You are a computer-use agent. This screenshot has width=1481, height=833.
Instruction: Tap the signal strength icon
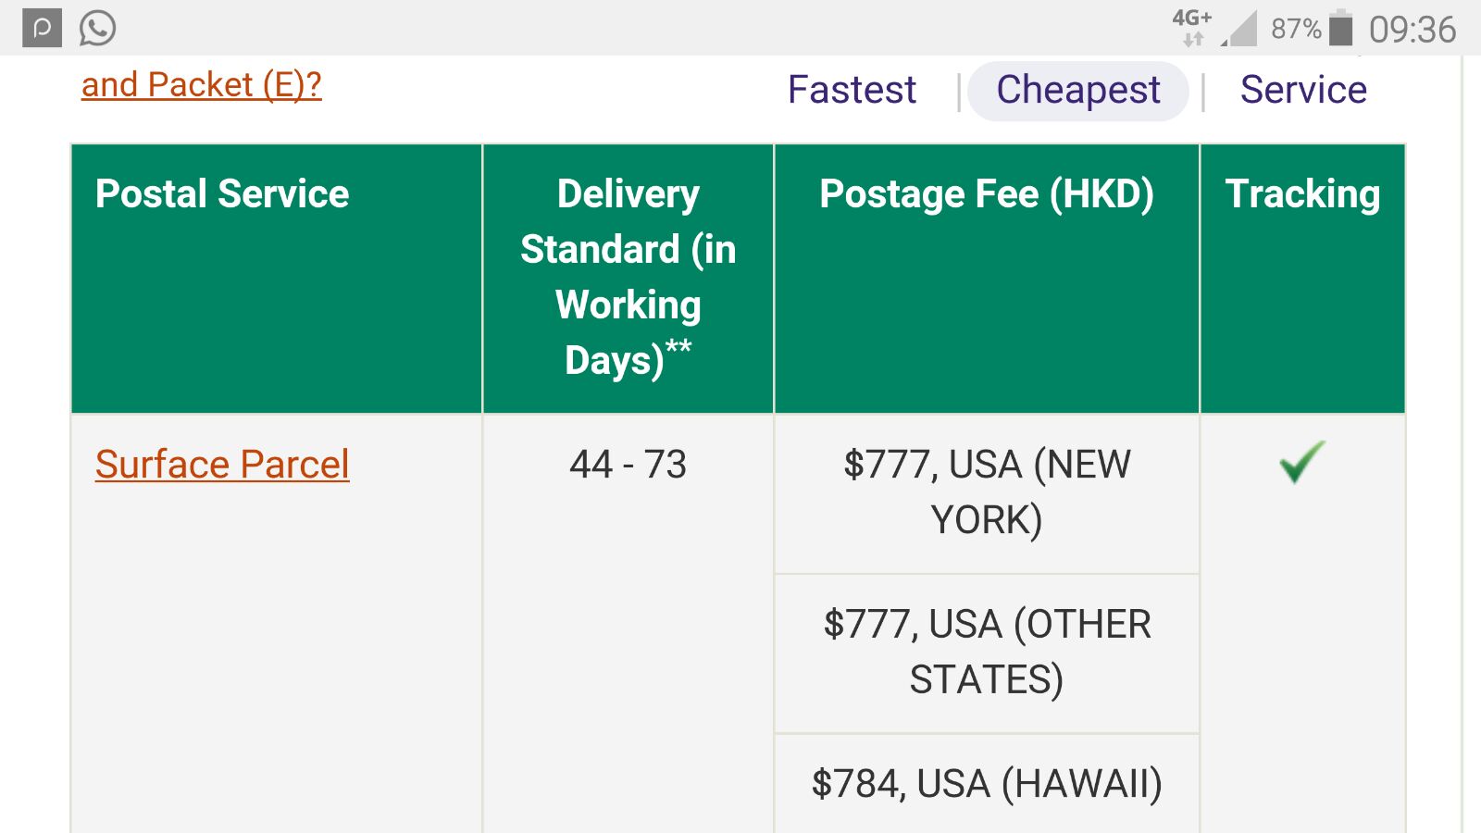1239,29
